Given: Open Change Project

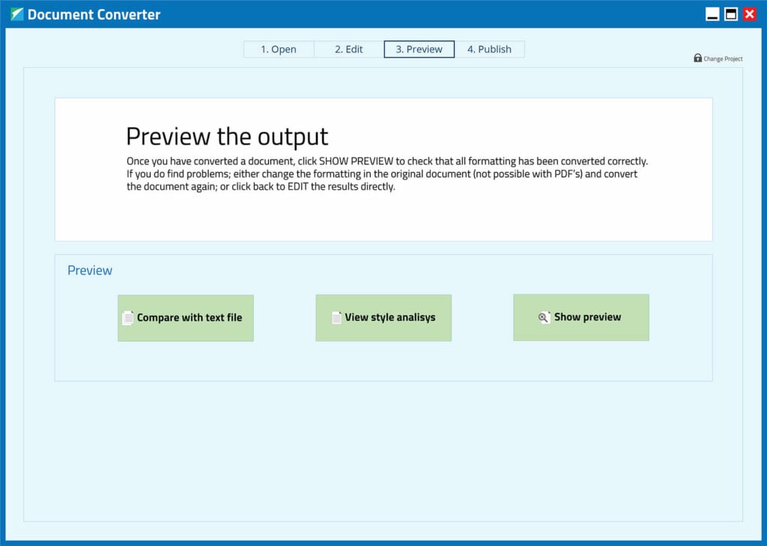Looking at the screenshot, I should point(721,58).
